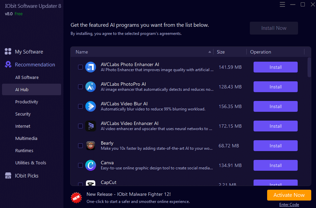Click the Bearly application icon
The height and width of the screenshot is (208, 316).
pyautogui.click(x=91, y=146)
